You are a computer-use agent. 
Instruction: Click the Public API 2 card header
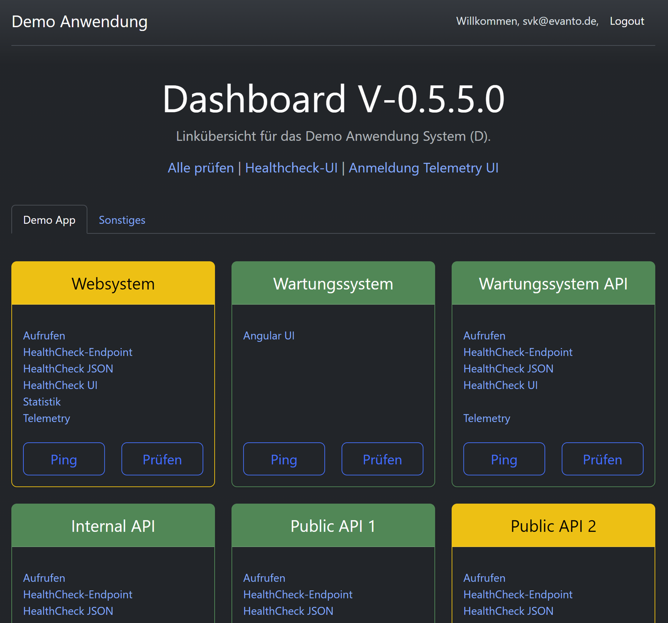553,526
